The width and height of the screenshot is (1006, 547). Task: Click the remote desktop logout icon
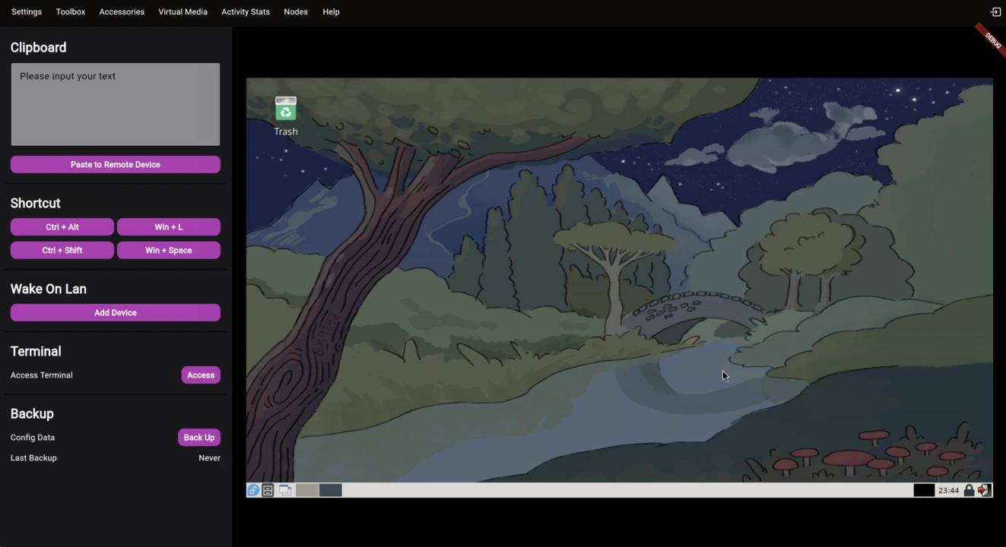pos(984,490)
